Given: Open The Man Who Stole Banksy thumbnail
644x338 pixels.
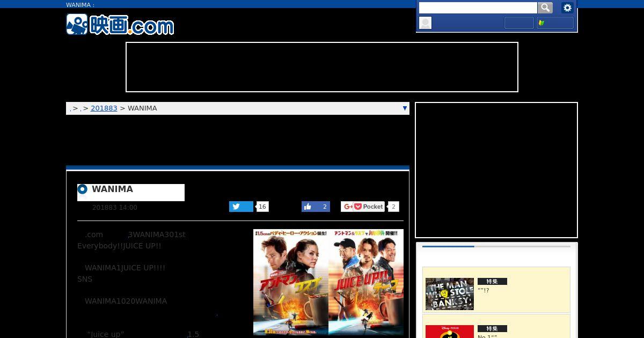Looking at the screenshot, I should point(450,294).
